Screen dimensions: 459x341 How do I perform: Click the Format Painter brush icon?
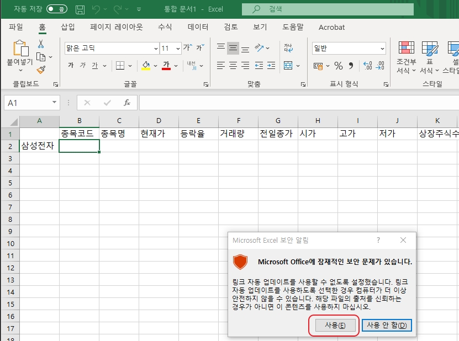(41, 70)
